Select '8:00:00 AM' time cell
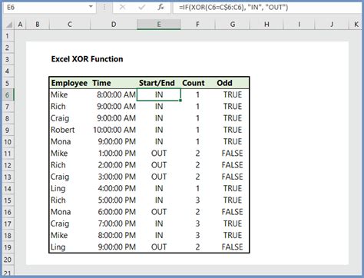Image resolution: width=364 pixels, height=278 pixels. pyautogui.click(x=114, y=94)
